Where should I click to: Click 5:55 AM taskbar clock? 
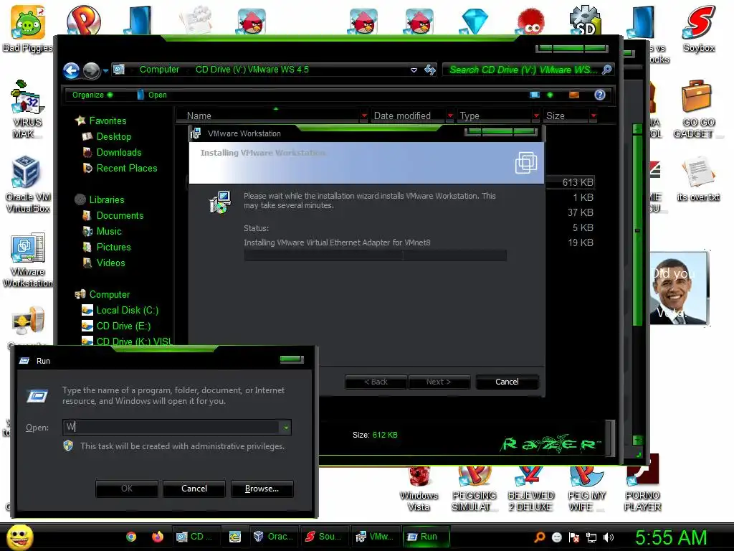click(671, 537)
